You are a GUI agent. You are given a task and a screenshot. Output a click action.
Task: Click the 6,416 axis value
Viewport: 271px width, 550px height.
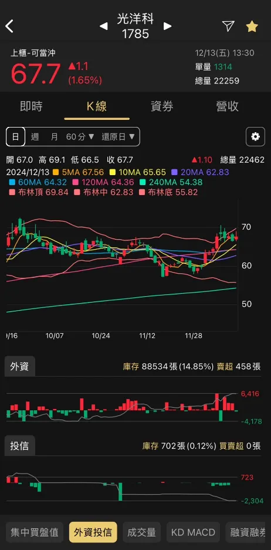click(250, 394)
